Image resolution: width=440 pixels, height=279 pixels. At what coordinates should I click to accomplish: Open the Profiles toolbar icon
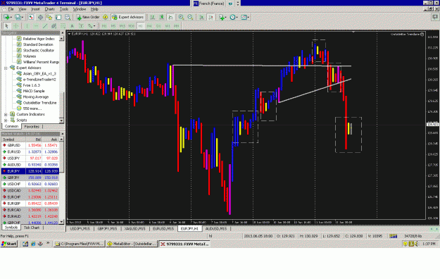(19, 17)
